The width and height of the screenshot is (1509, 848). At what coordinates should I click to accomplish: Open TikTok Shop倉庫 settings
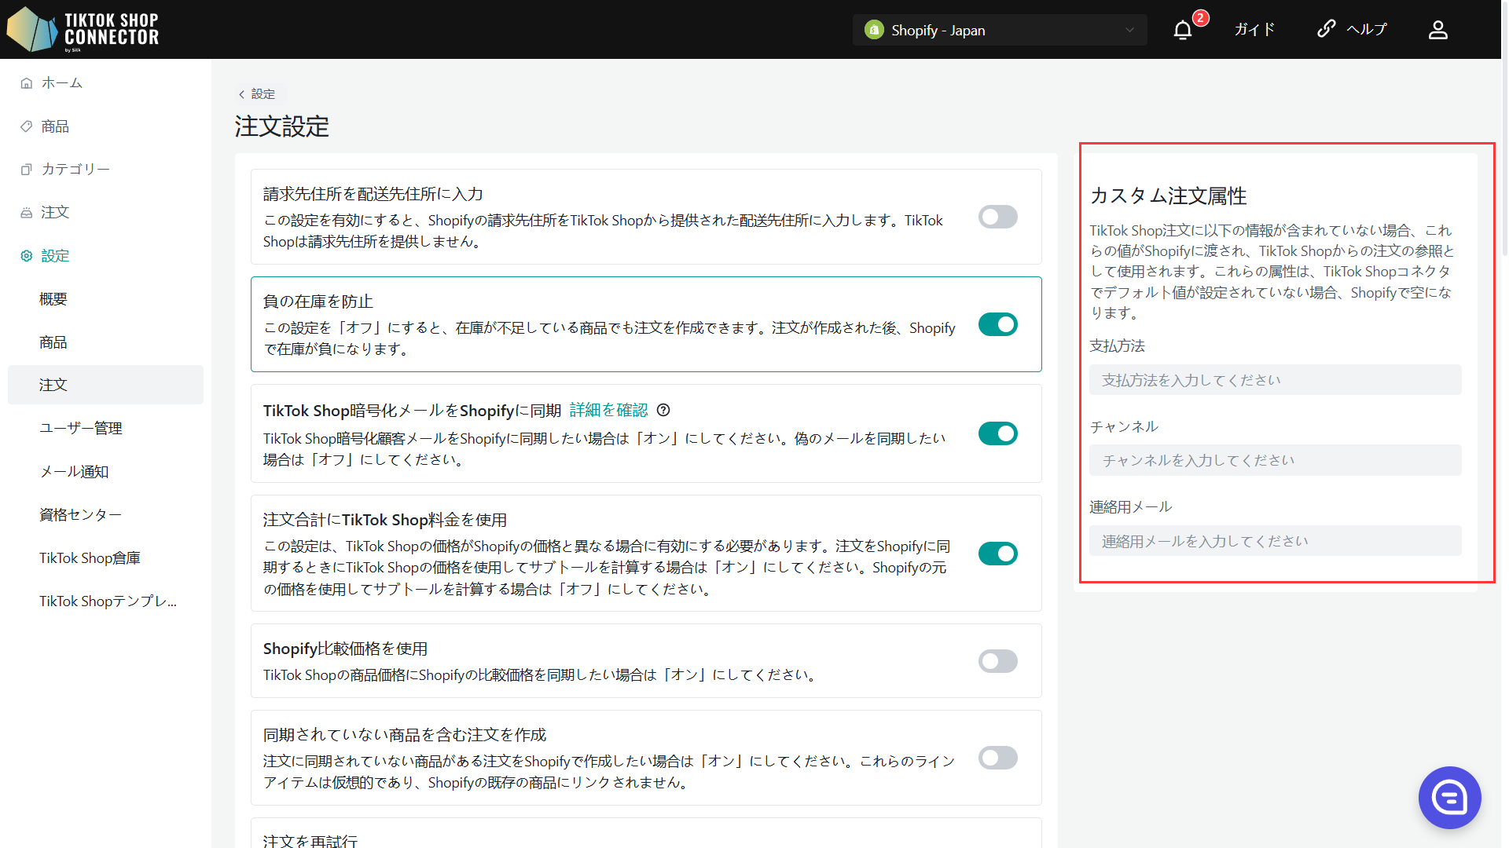point(90,558)
